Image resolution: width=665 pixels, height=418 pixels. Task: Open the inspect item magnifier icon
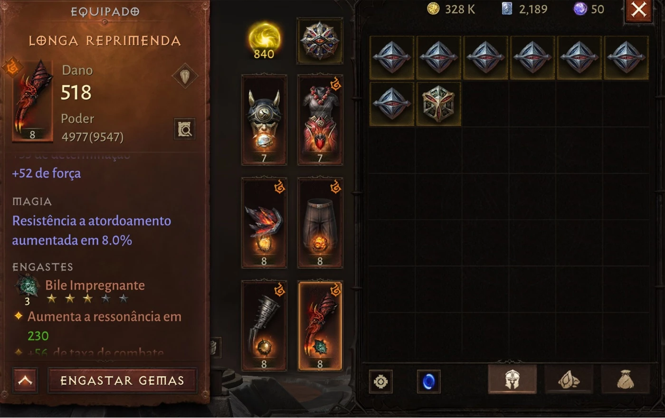[x=185, y=129]
